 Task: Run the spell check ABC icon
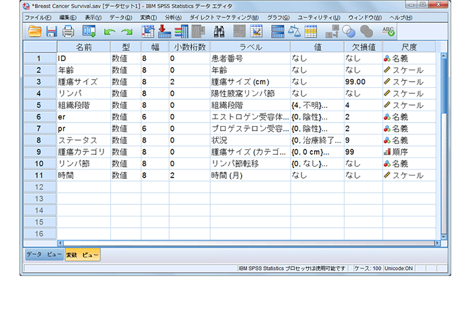point(388,31)
